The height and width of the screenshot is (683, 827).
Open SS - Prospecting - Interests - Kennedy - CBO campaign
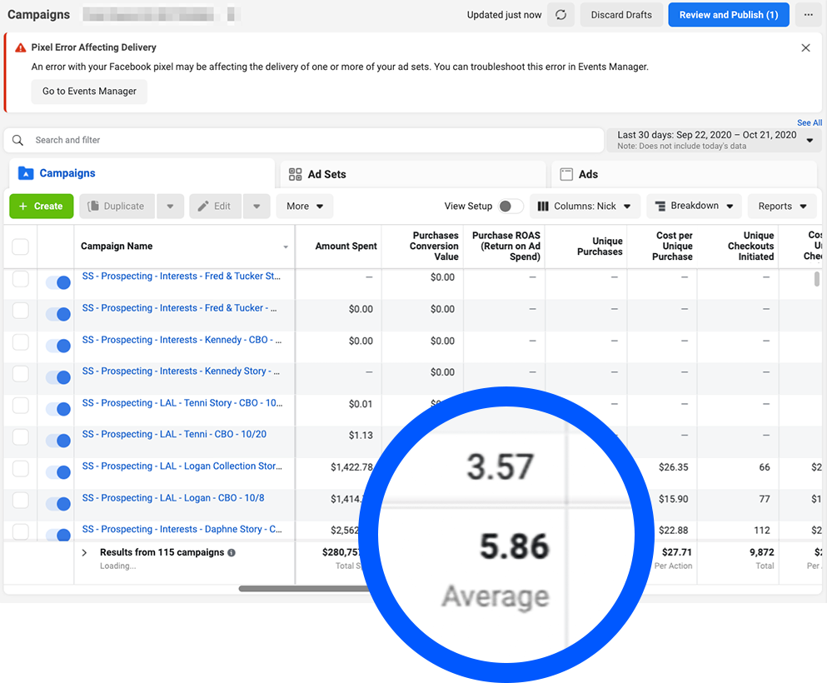182,340
